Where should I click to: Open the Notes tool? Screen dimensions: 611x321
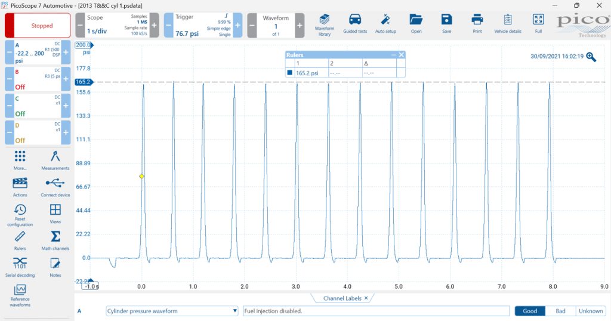(x=55, y=267)
